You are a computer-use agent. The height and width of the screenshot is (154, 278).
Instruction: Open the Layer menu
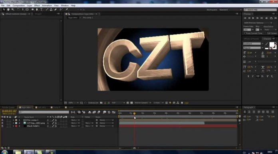[x=30, y=6]
